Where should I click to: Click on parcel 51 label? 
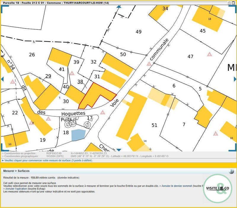pos(154,125)
